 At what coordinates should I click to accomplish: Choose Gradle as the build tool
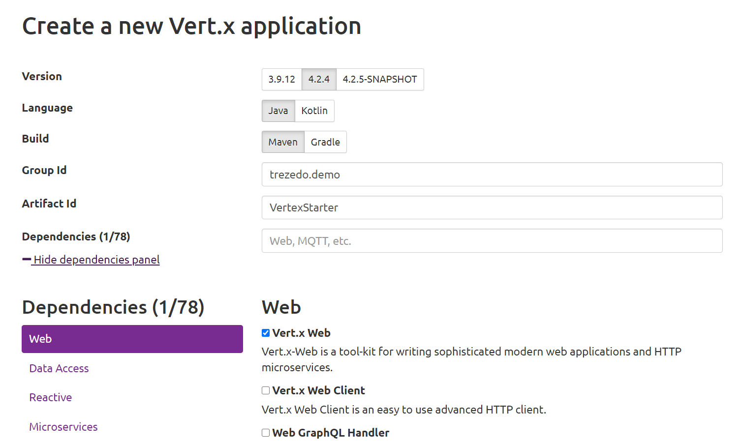(x=325, y=142)
